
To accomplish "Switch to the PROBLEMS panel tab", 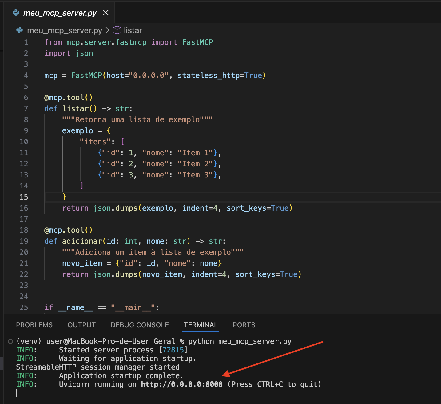I will click(34, 325).
